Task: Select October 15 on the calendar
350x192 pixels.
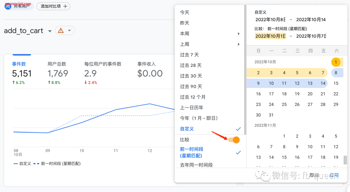Action: (x=336, y=83)
